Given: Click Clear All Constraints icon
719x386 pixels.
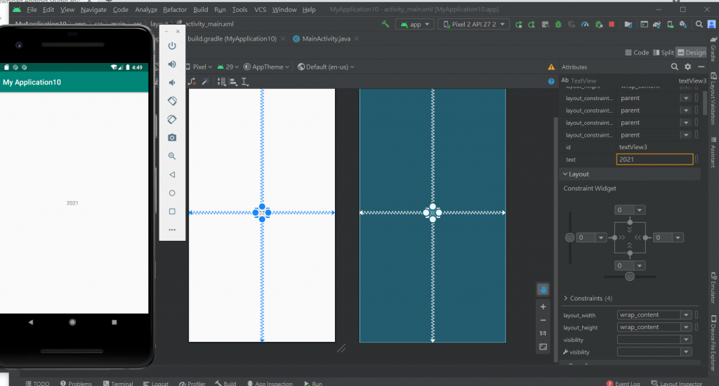Looking at the screenshot, I should pyautogui.click(x=192, y=81).
